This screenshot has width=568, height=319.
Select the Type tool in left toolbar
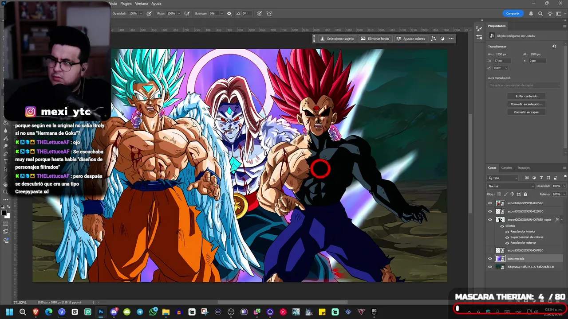[x=6, y=161]
